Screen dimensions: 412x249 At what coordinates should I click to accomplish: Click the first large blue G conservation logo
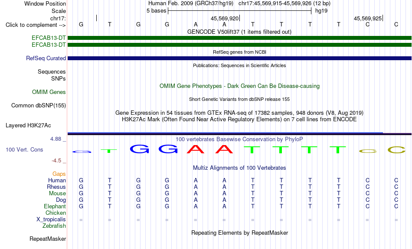(140, 149)
